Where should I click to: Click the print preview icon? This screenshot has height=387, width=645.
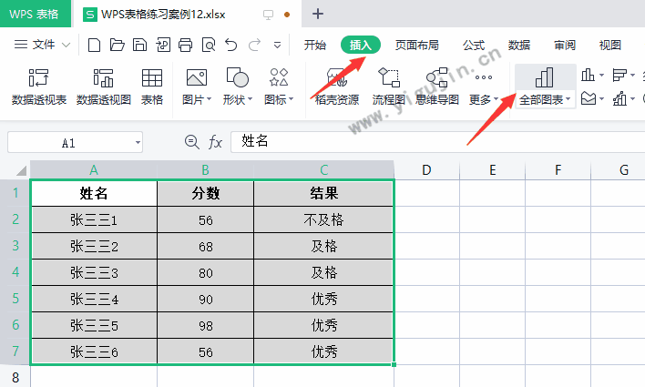pyautogui.click(x=209, y=45)
